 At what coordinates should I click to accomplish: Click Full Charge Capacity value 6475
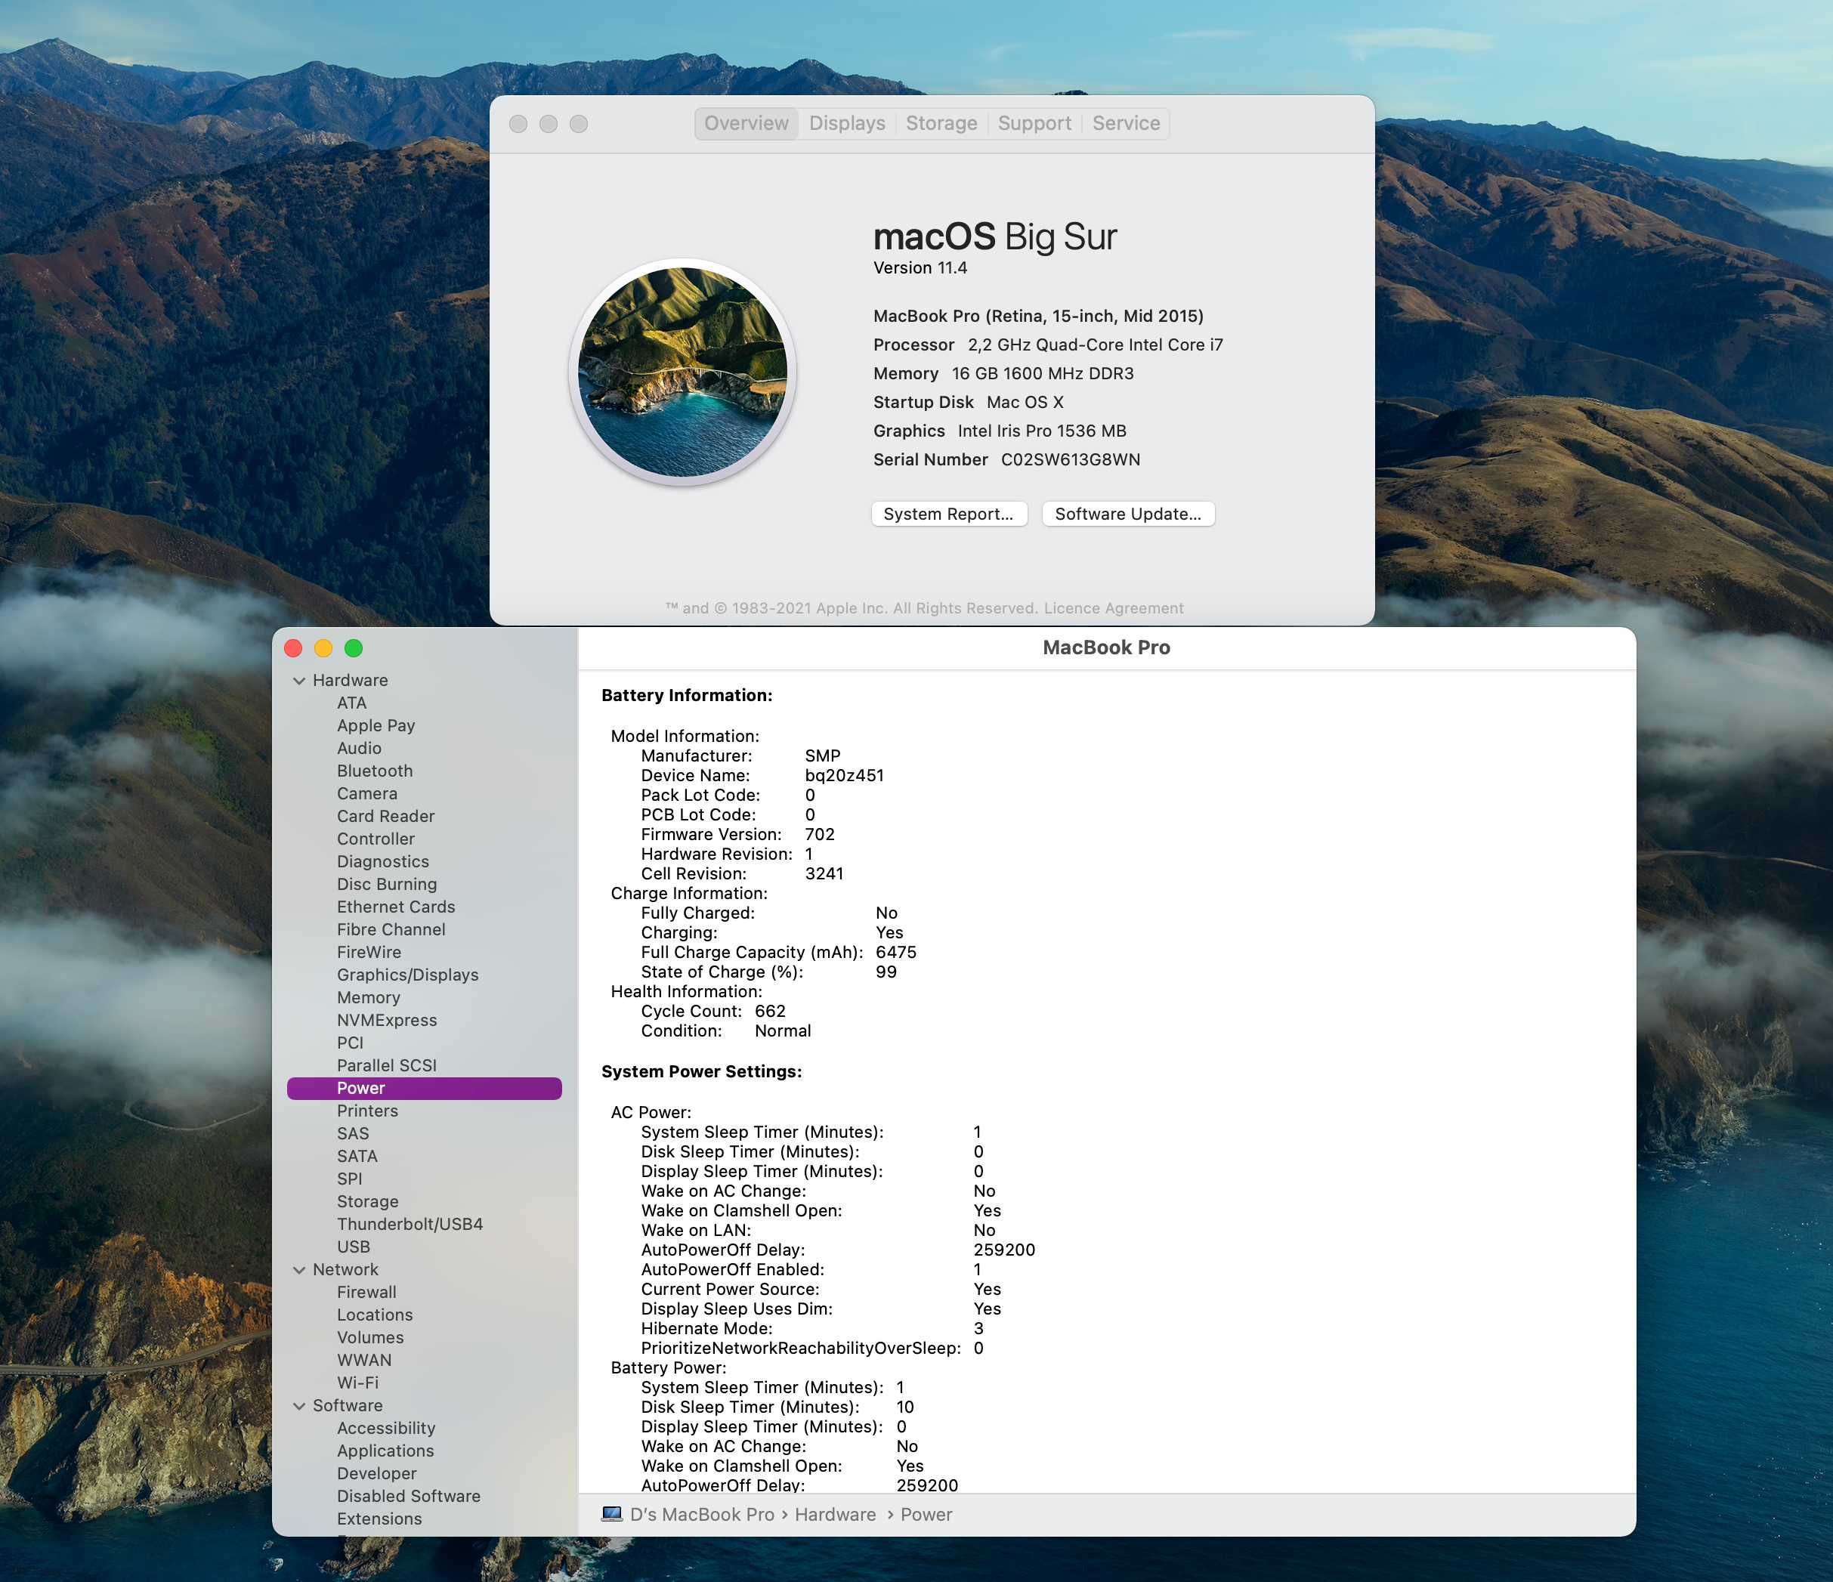point(895,953)
